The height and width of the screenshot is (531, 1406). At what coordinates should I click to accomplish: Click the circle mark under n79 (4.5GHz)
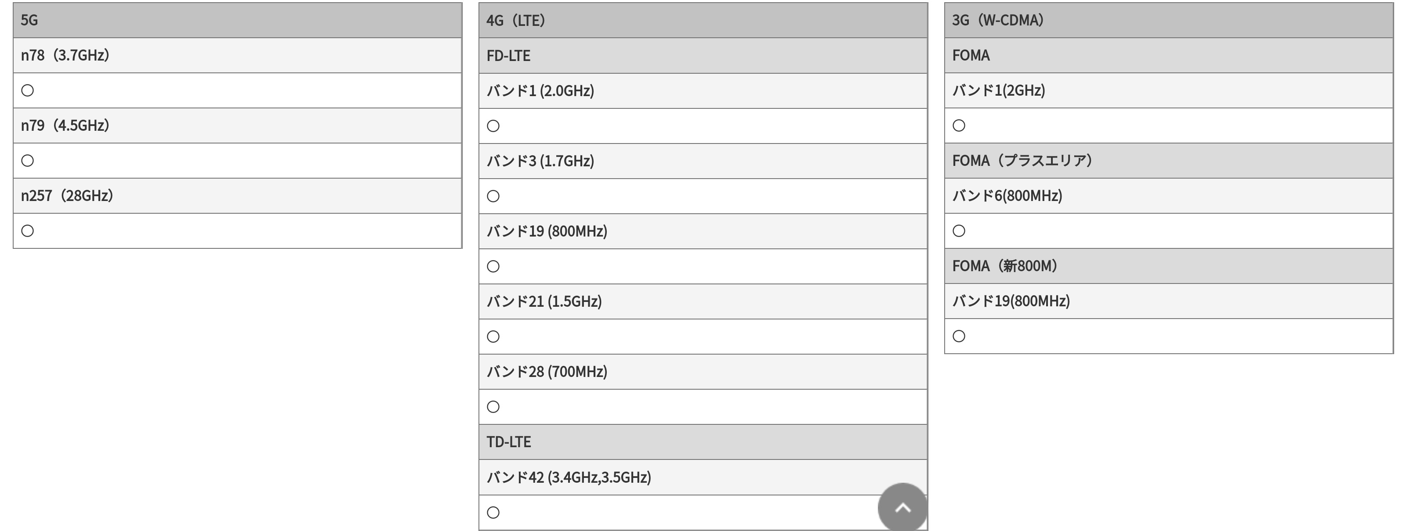coord(27,161)
